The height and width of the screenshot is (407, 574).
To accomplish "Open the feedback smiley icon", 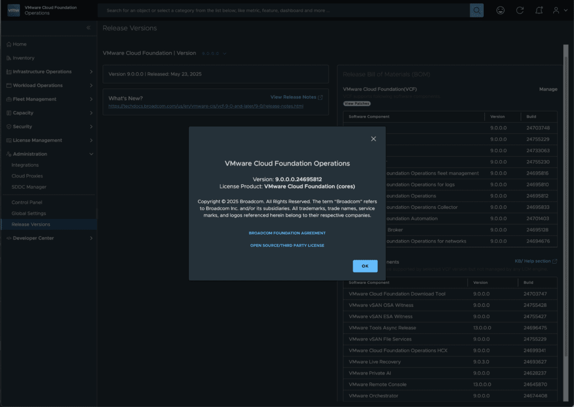I will click(501, 11).
